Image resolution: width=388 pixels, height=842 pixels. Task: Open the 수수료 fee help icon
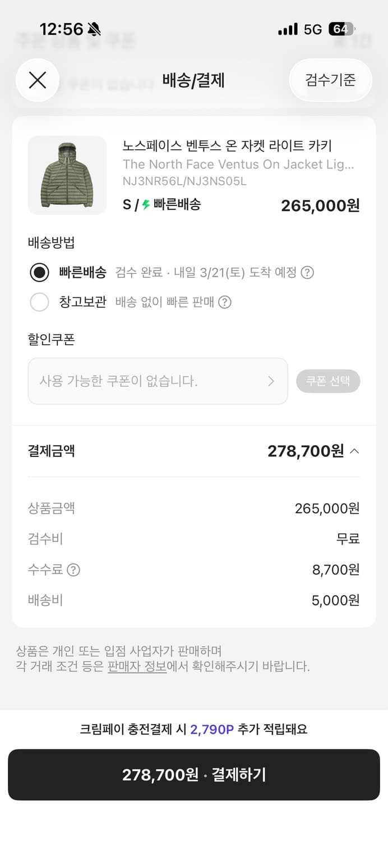coord(71,569)
